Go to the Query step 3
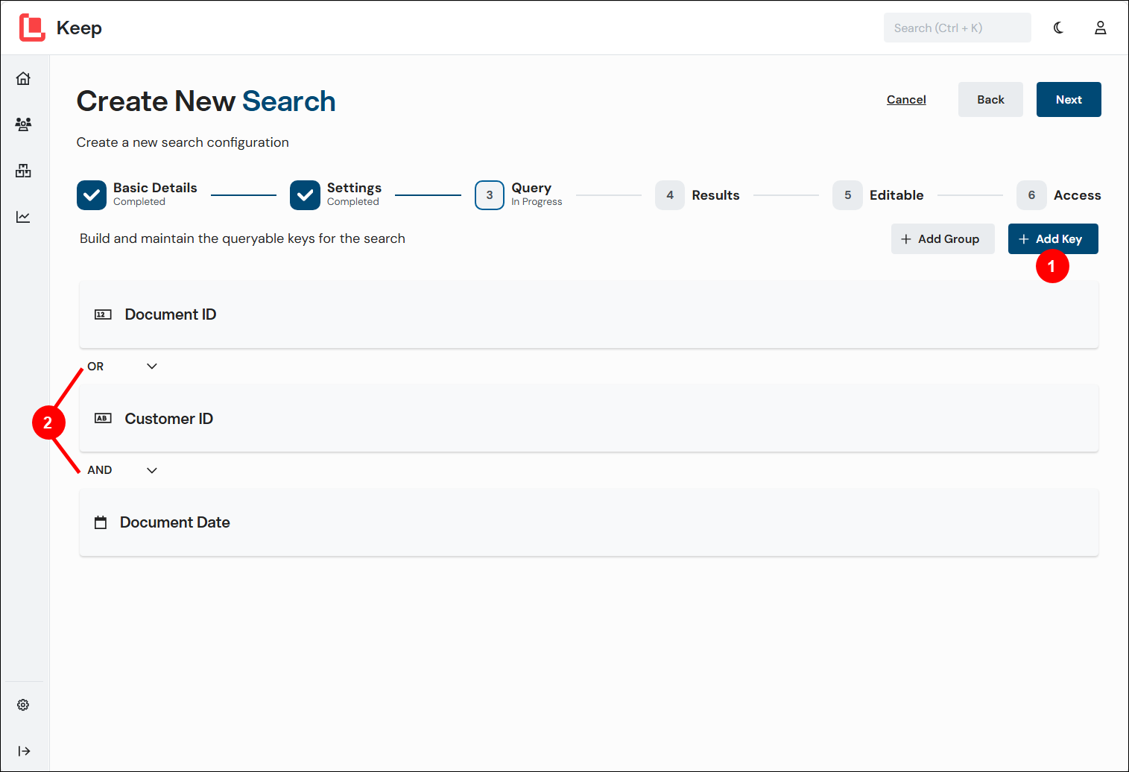The height and width of the screenshot is (772, 1129). click(x=490, y=195)
